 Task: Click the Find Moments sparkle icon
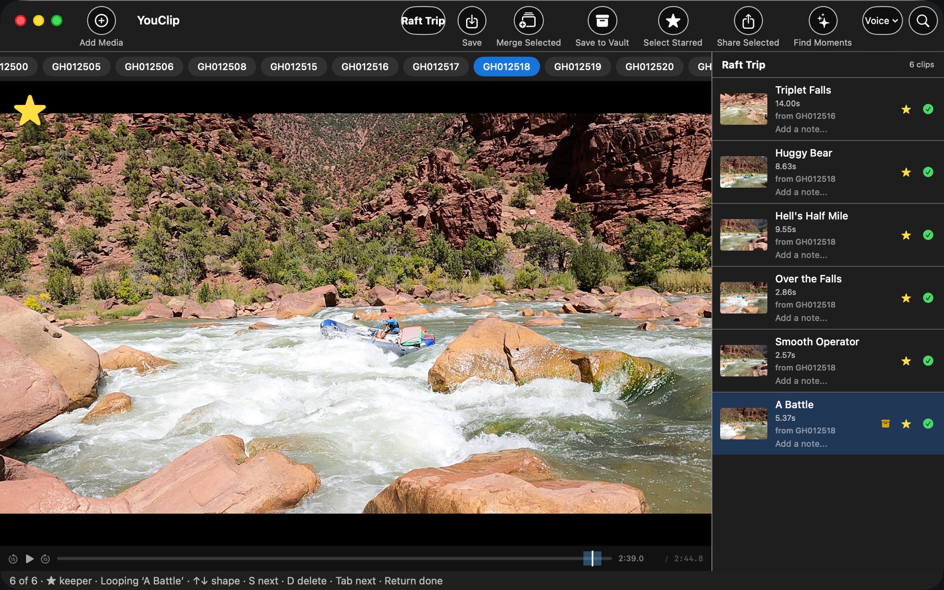click(823, 20)
